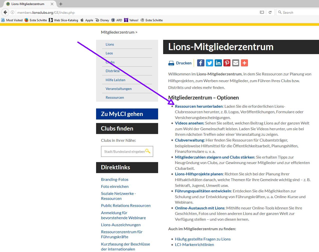Share page on Twitter
Viewport: 319px width, 252px height.
[x=209, y=63]
